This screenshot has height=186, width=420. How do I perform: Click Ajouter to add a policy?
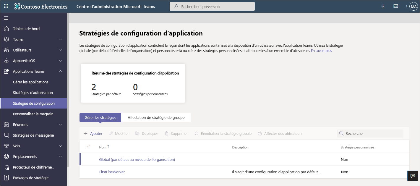click(93, 133)
